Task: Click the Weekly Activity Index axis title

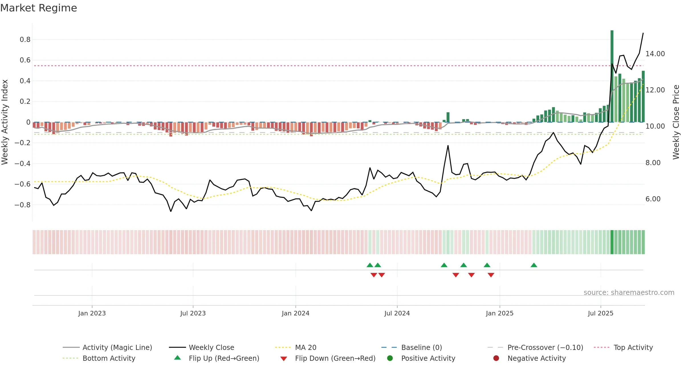Action: (x=5, y=122)
